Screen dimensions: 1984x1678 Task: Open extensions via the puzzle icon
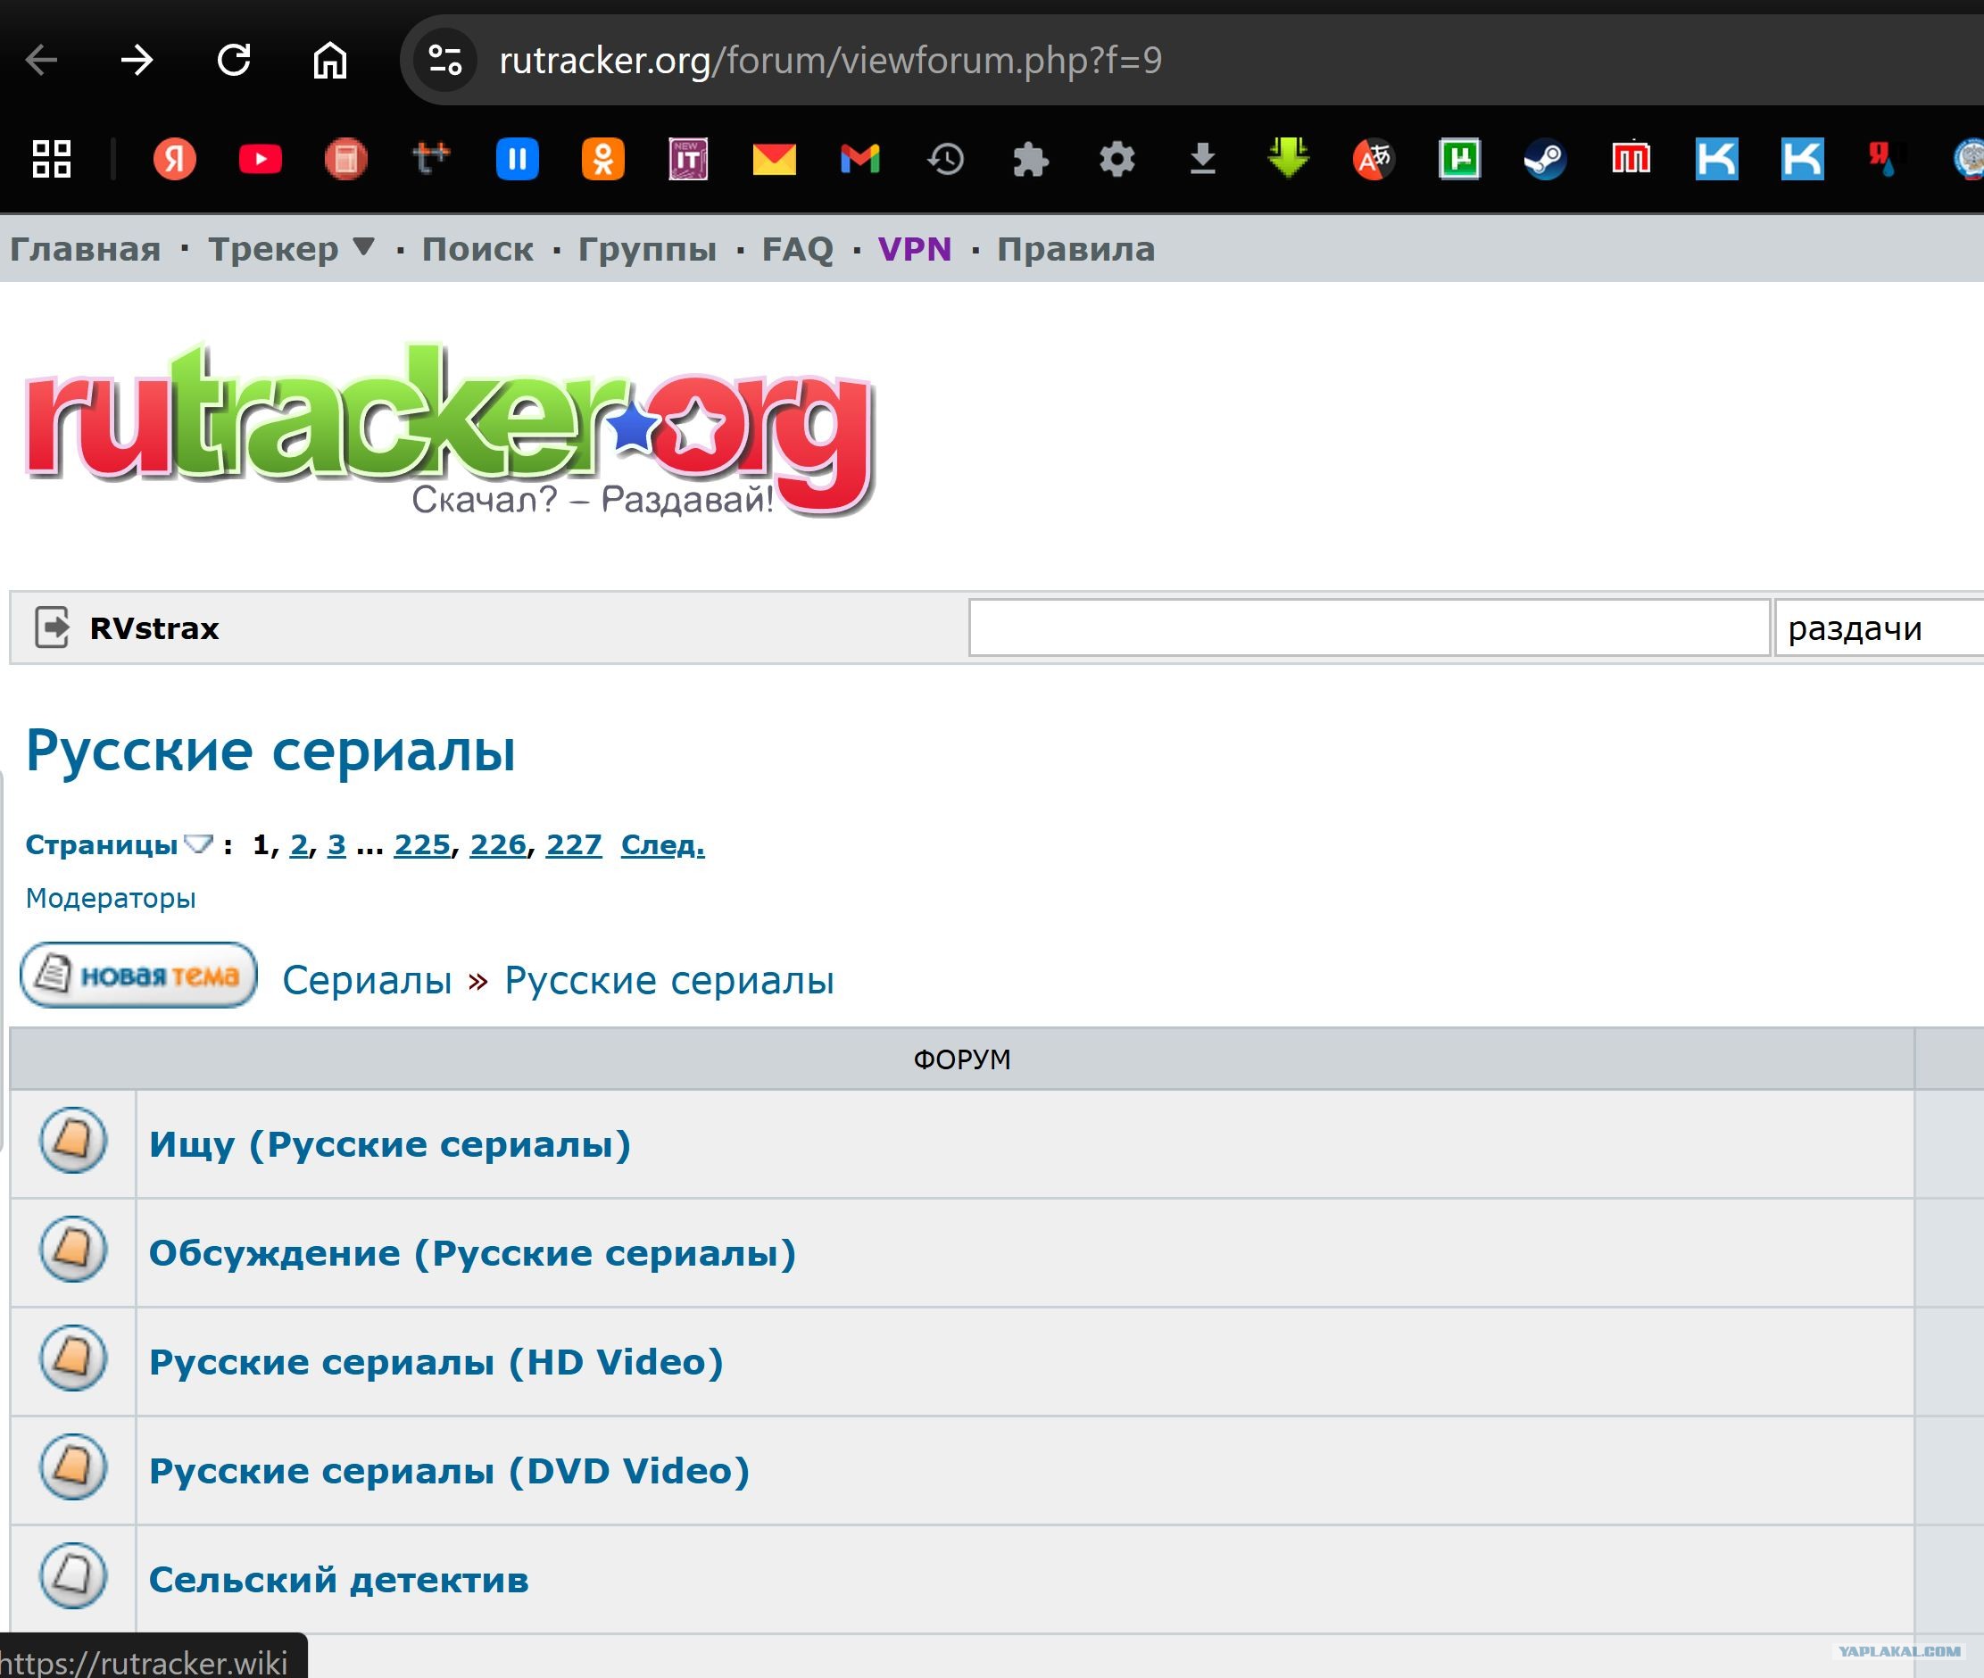(1031, 159)
